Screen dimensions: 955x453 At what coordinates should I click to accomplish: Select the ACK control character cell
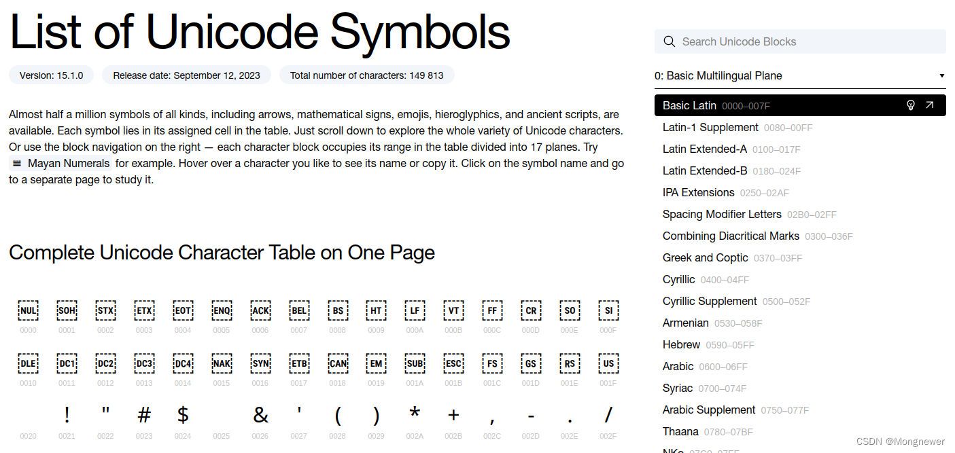pyautogui.click(x=260, y=310)
